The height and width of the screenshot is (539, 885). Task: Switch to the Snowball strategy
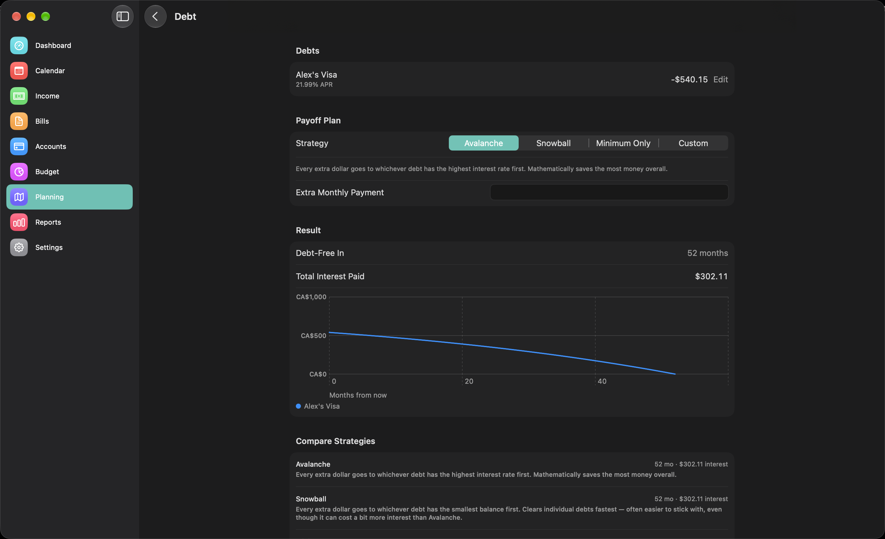tap(553, 143)
